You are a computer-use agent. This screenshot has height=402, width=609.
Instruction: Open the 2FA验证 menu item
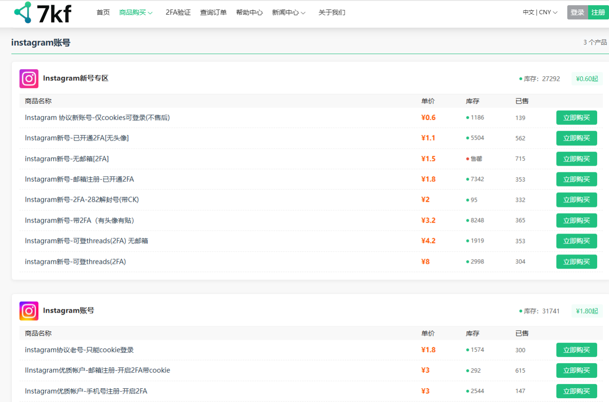pyautogui.click(x=178, y=13)
